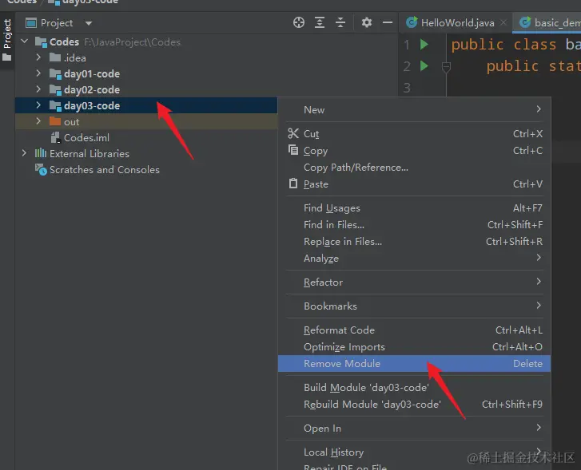The width and height of the screenshot is (581, 470).
Task: Choose Paste from context menu
Action: (414, 184)
